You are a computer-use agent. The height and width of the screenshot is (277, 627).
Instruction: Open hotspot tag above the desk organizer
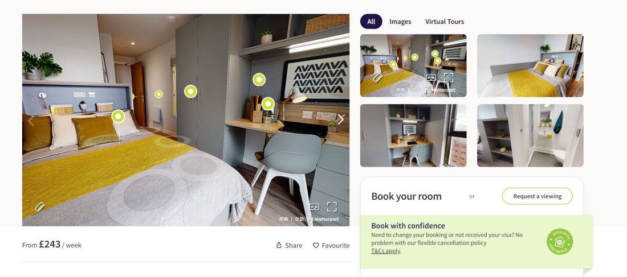click(268, 104)
